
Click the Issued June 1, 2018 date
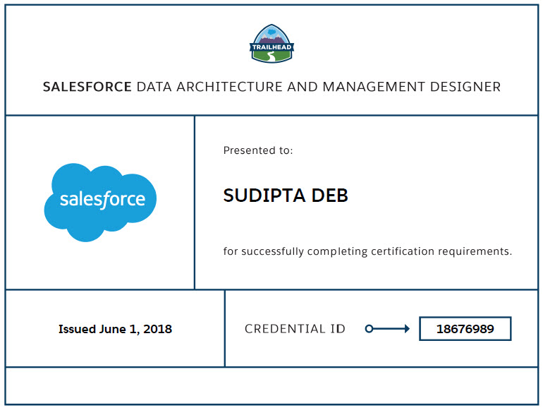tap(115, 329)
